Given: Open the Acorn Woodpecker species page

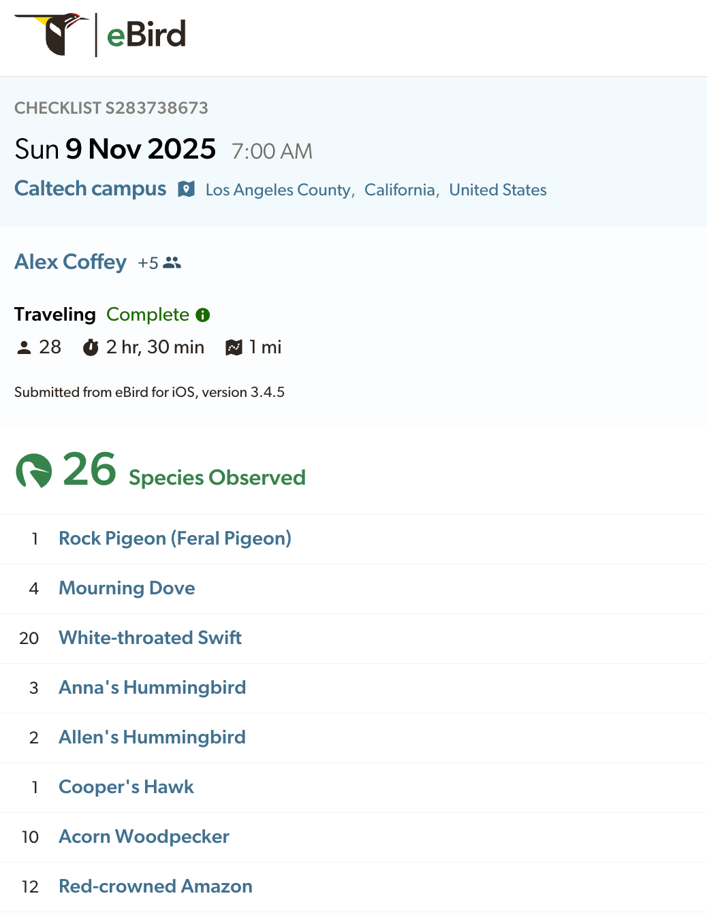Looking at the screenshot, I should tap(144, 837).
